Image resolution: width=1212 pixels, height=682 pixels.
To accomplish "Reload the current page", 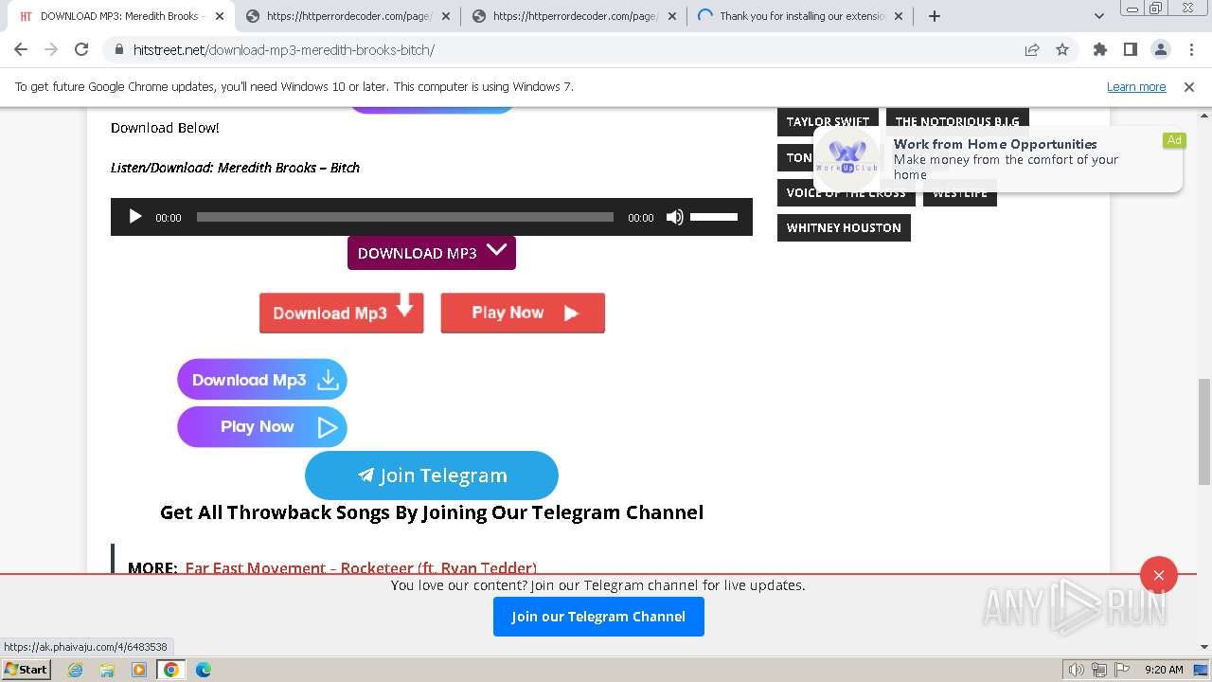I will (81, 50).
